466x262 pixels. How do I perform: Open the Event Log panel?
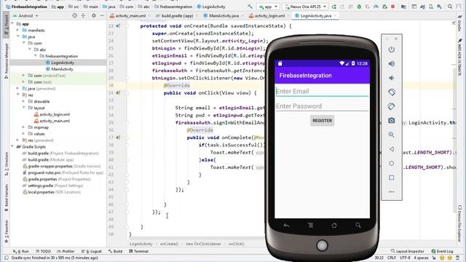(442, 251)
